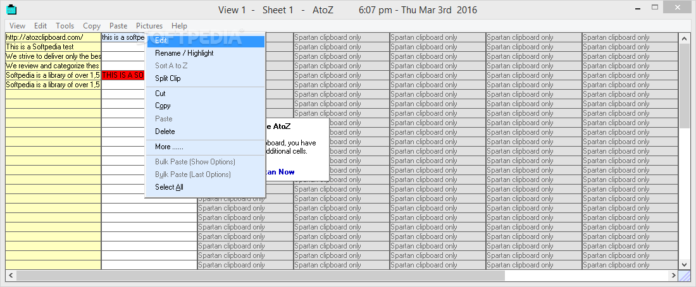Click the 'this is a softpe' cell
696x287 pixels.
click(123, 37)
